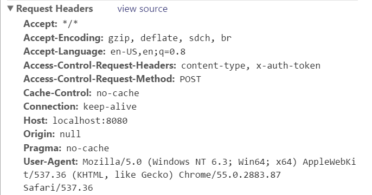Select the Cache-Control header label
372x195 pixels.
click(x=57, y=93)
